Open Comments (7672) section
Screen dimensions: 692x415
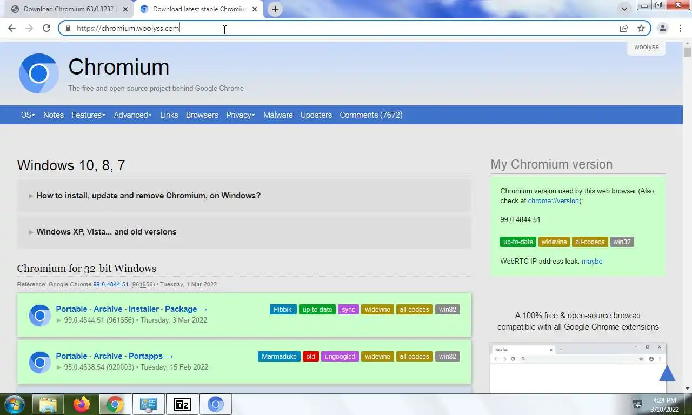[x=371, y=115]
